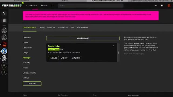Open the Bombclicker package title
This screenshot has width=173, height=97.
[x=54, y=46]
